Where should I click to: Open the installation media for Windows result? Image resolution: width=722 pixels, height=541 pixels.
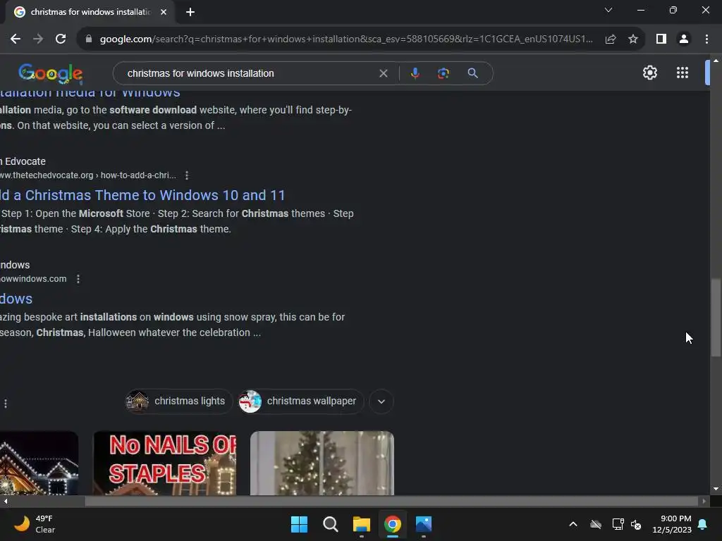(90, 93)
